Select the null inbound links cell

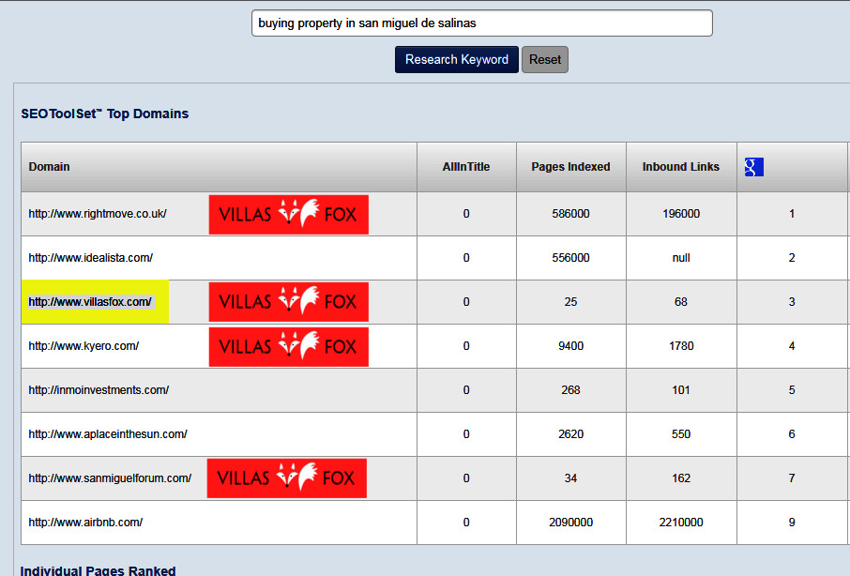(681, 258)
